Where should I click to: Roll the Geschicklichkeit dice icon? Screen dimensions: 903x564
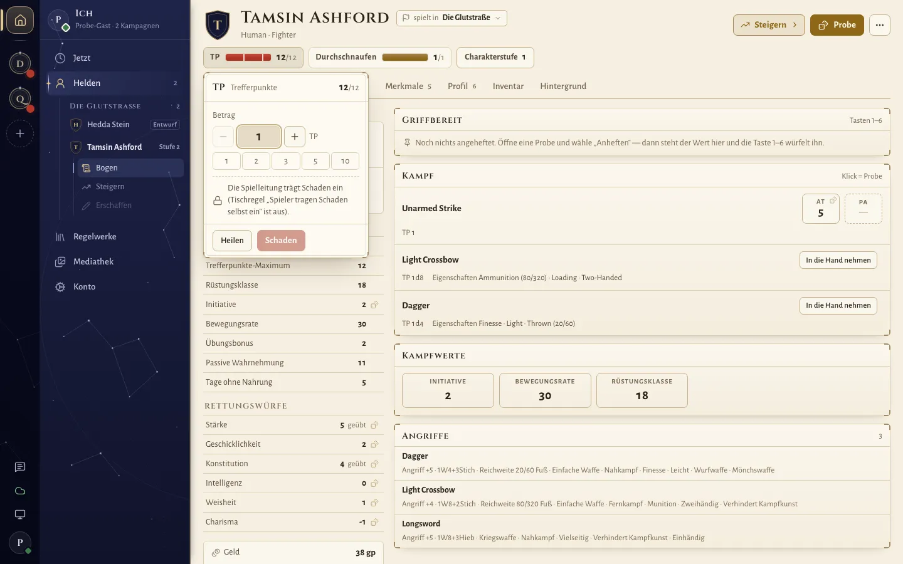pyautogui.click(x=374, y=444)
